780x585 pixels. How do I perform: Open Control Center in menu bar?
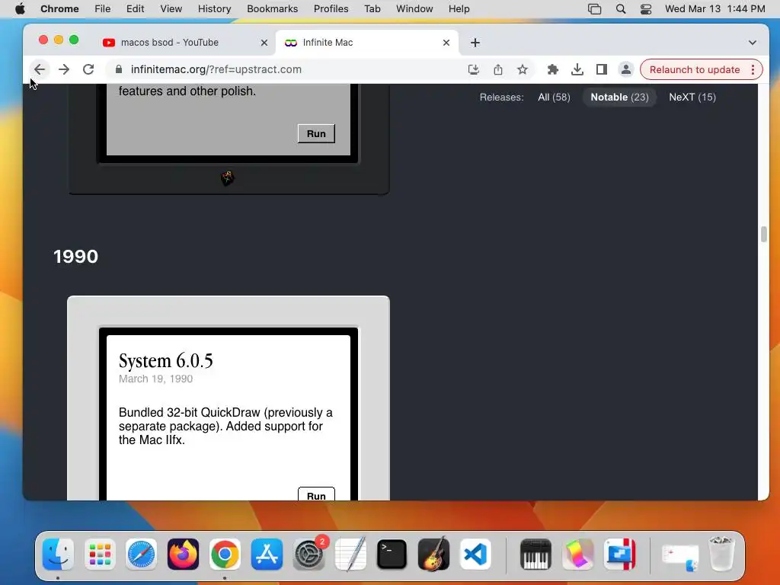pyautogui.click(x=646, y=9)
